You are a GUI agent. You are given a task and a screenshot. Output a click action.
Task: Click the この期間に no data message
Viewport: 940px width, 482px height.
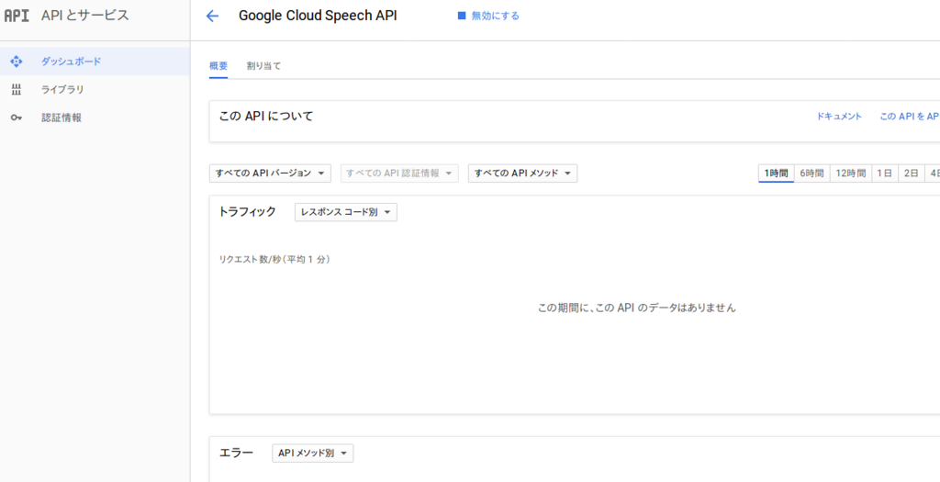637,308
